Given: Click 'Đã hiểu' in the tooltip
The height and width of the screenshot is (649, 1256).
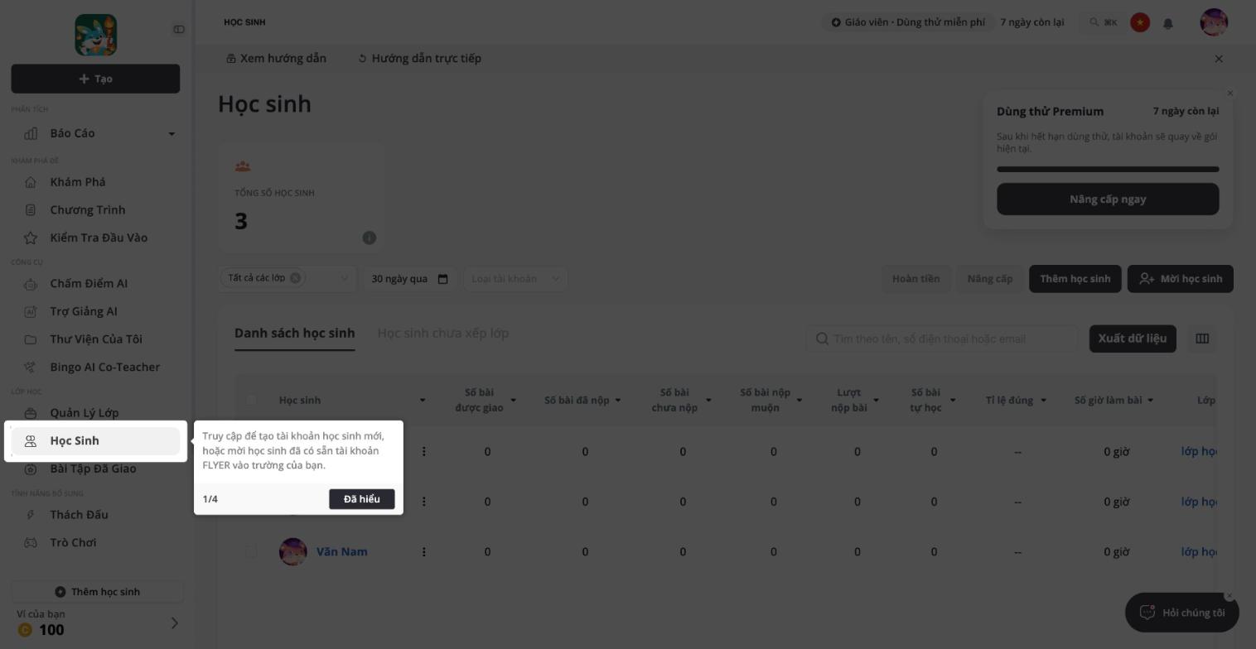Looking at the screenshot, I should pos(362,499).
